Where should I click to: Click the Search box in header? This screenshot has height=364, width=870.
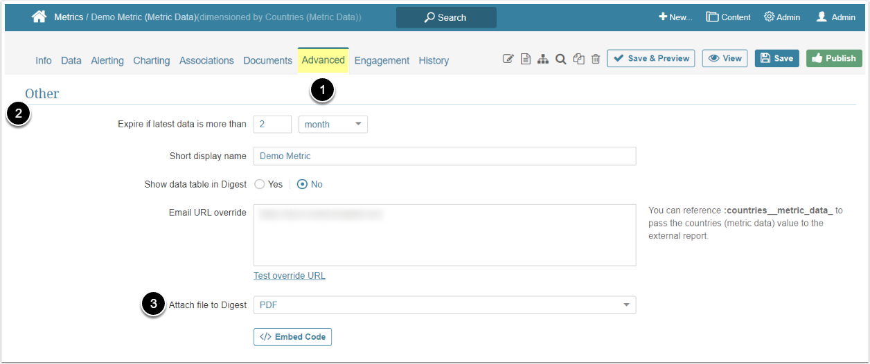pos(446,17)
